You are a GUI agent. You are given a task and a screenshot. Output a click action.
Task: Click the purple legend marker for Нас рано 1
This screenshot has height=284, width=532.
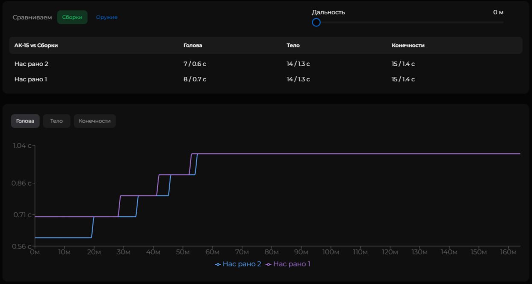(x=269, y=264)
